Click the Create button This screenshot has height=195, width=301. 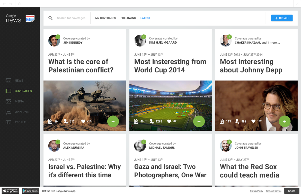pyautogui.click(x=282, y=18)
